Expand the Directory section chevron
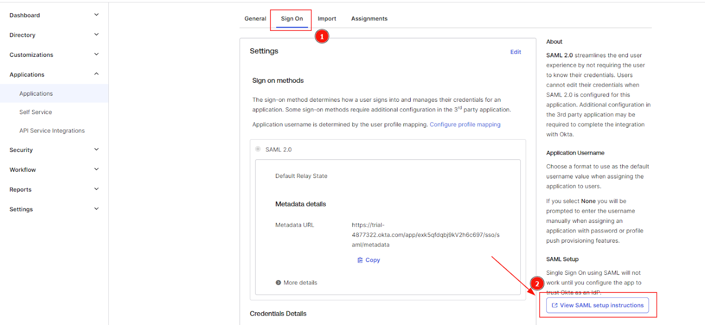Screen dimensions: 705x325 pyautogui.click(x=96, y=35)
